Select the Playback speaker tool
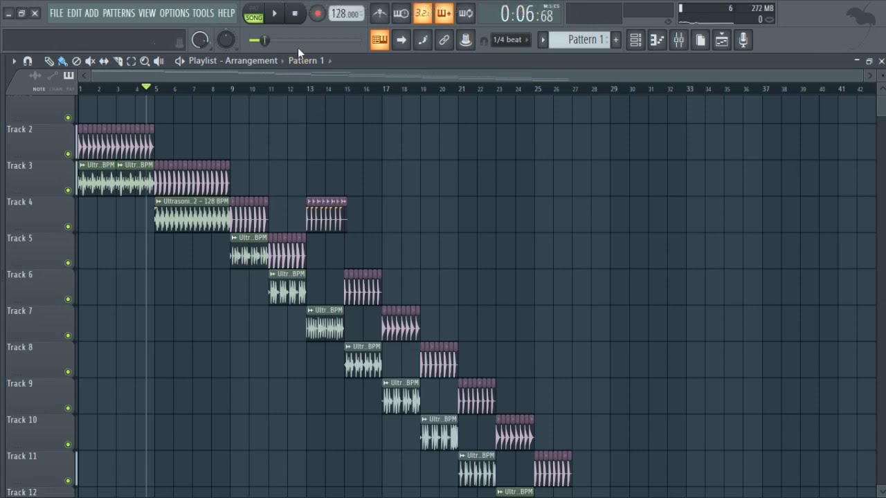 159,61
